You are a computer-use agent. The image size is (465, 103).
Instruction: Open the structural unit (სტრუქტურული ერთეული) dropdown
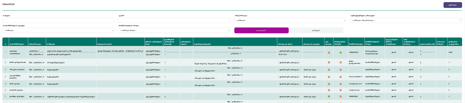point(406,20)
